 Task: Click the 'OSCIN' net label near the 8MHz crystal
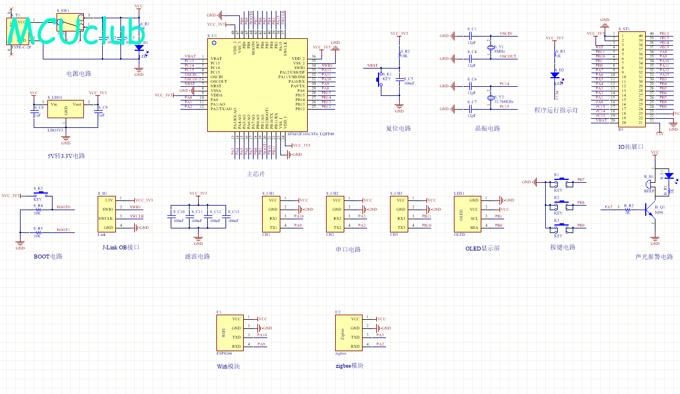click(x=506, y=34)
